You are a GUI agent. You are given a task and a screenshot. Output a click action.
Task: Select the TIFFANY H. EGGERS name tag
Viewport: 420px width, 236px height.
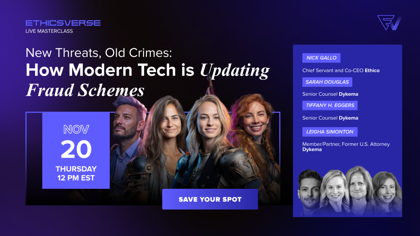(x=330, y=105)
